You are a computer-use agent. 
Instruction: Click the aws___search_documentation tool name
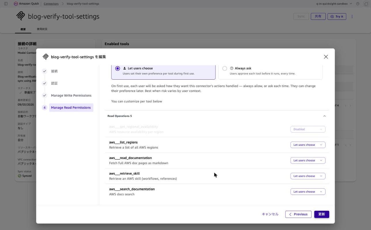pos(132,189)
